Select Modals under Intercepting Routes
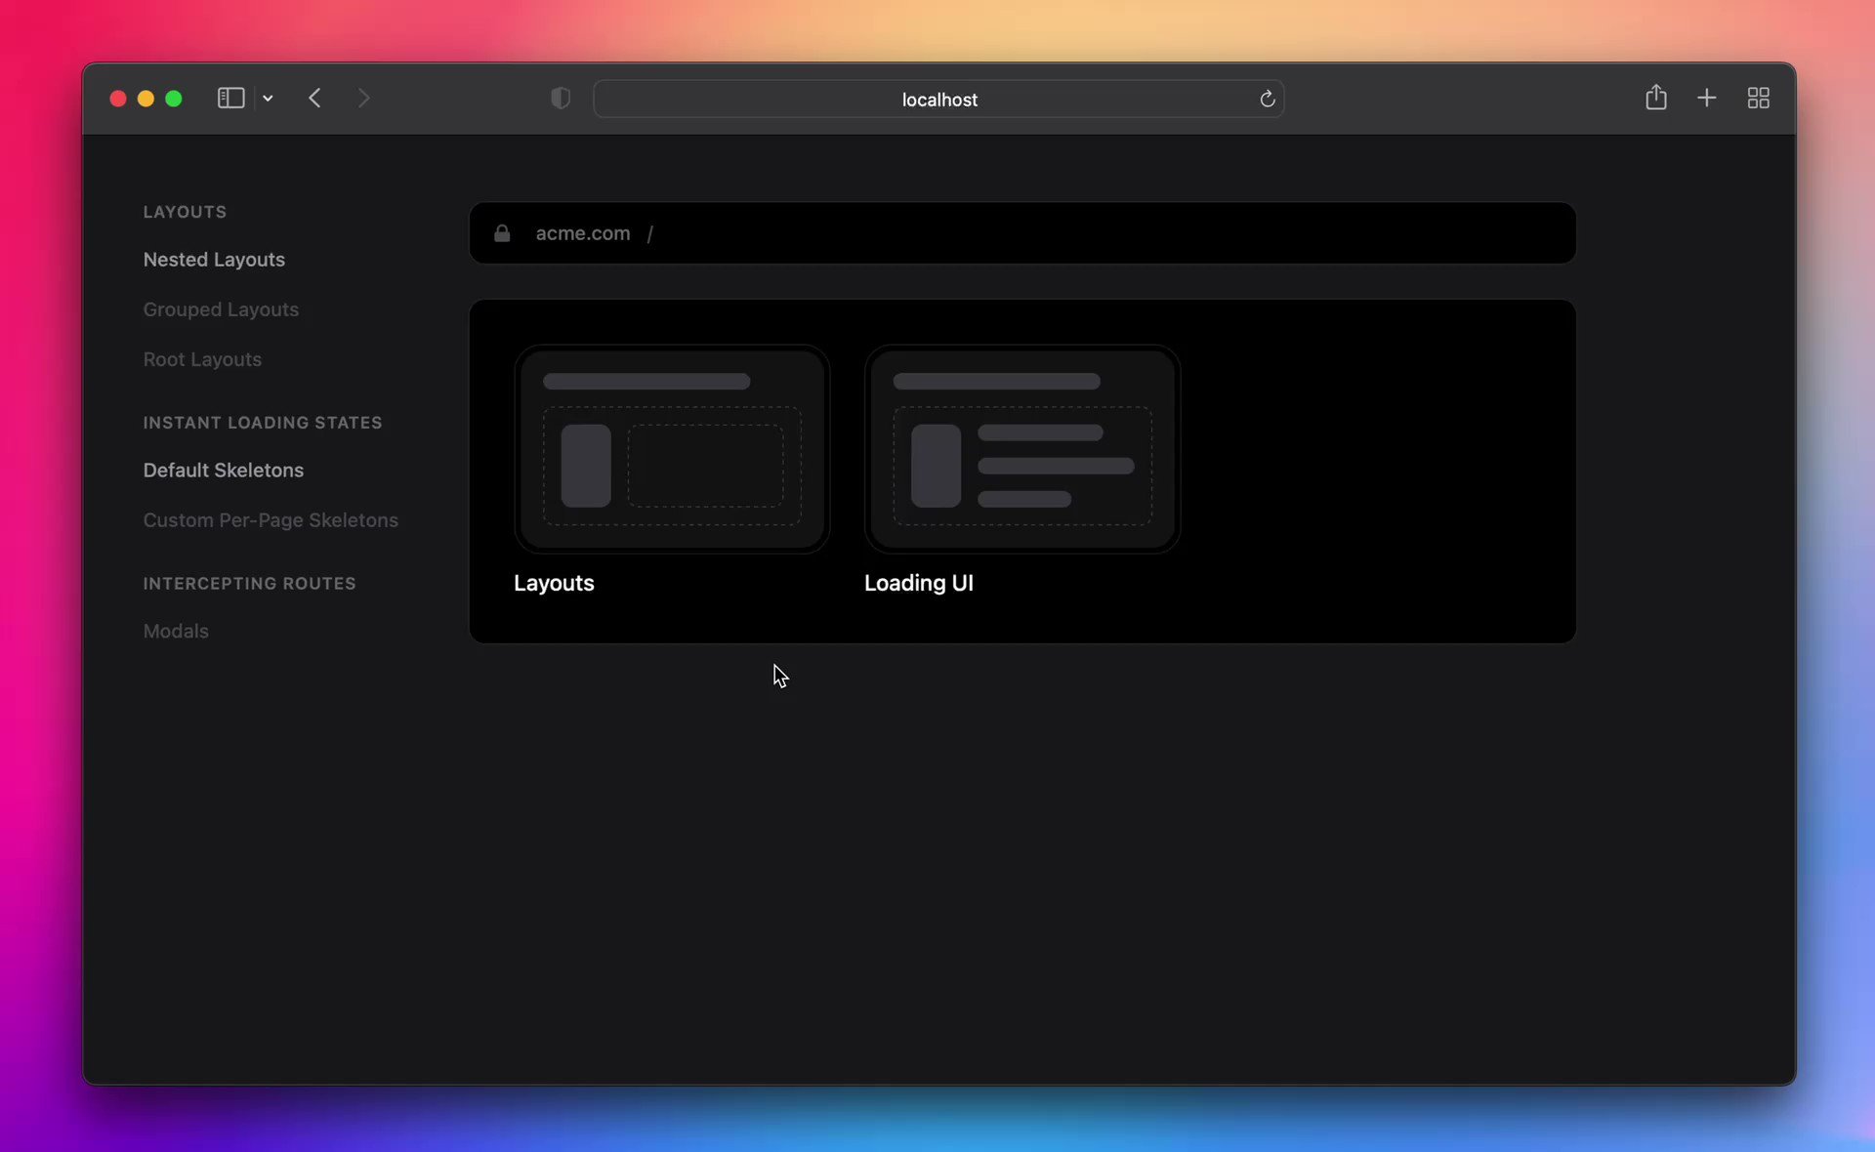The width and height of the screenshot is (1875, 1152). click(x=176, y=631)
